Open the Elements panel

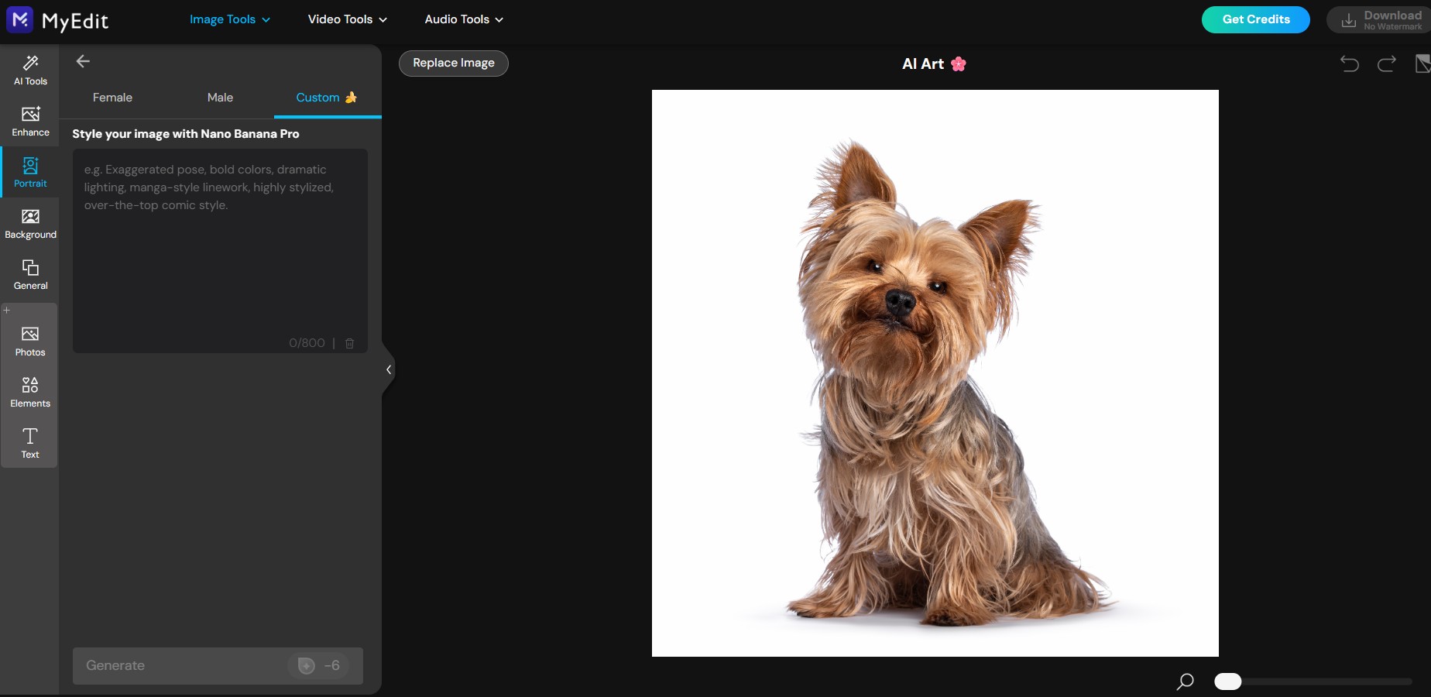tap(30, 391)
